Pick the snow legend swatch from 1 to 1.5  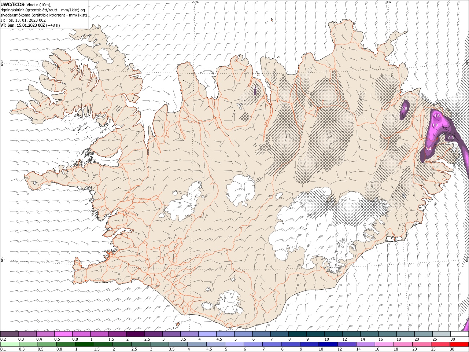click(99, 334)
